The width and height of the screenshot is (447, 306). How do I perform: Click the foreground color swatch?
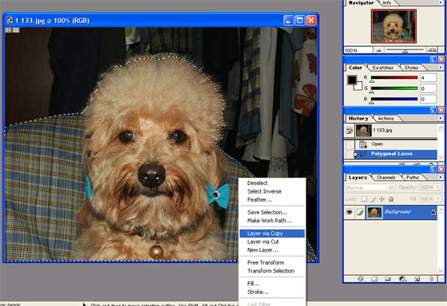[x=351, y=80]
